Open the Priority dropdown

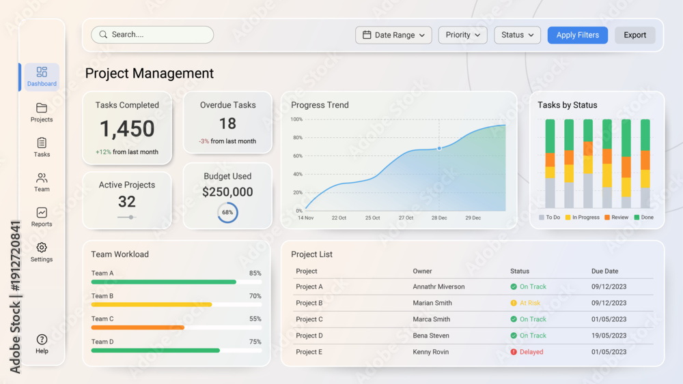pyautogui.click(x=462, y=35)
